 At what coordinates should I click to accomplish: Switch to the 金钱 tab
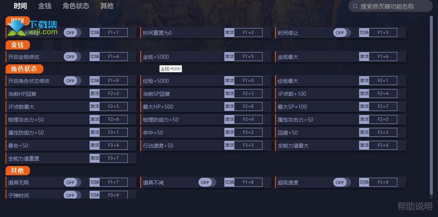(45, 6)
